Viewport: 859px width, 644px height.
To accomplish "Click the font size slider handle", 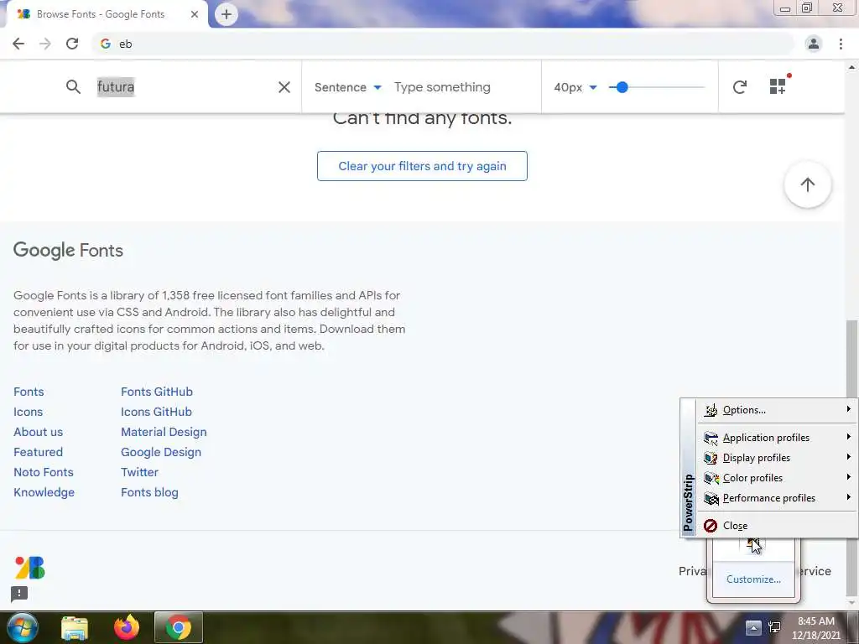I will [622, 87].
